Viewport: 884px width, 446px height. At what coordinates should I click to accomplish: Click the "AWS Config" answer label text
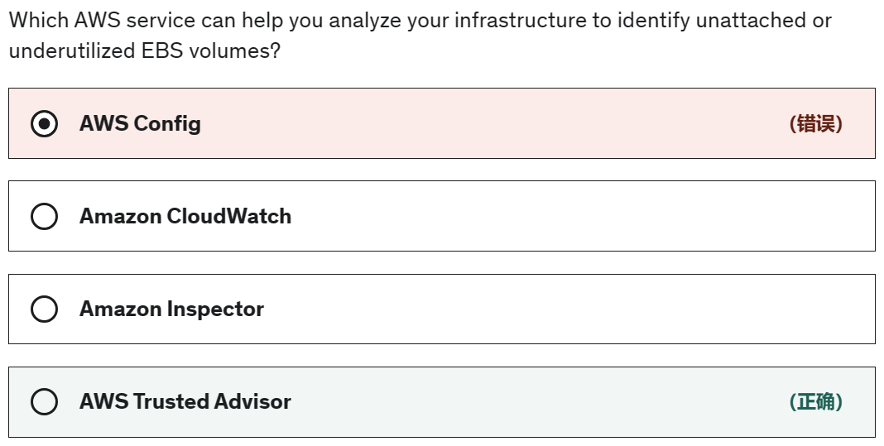pos(140,124)
